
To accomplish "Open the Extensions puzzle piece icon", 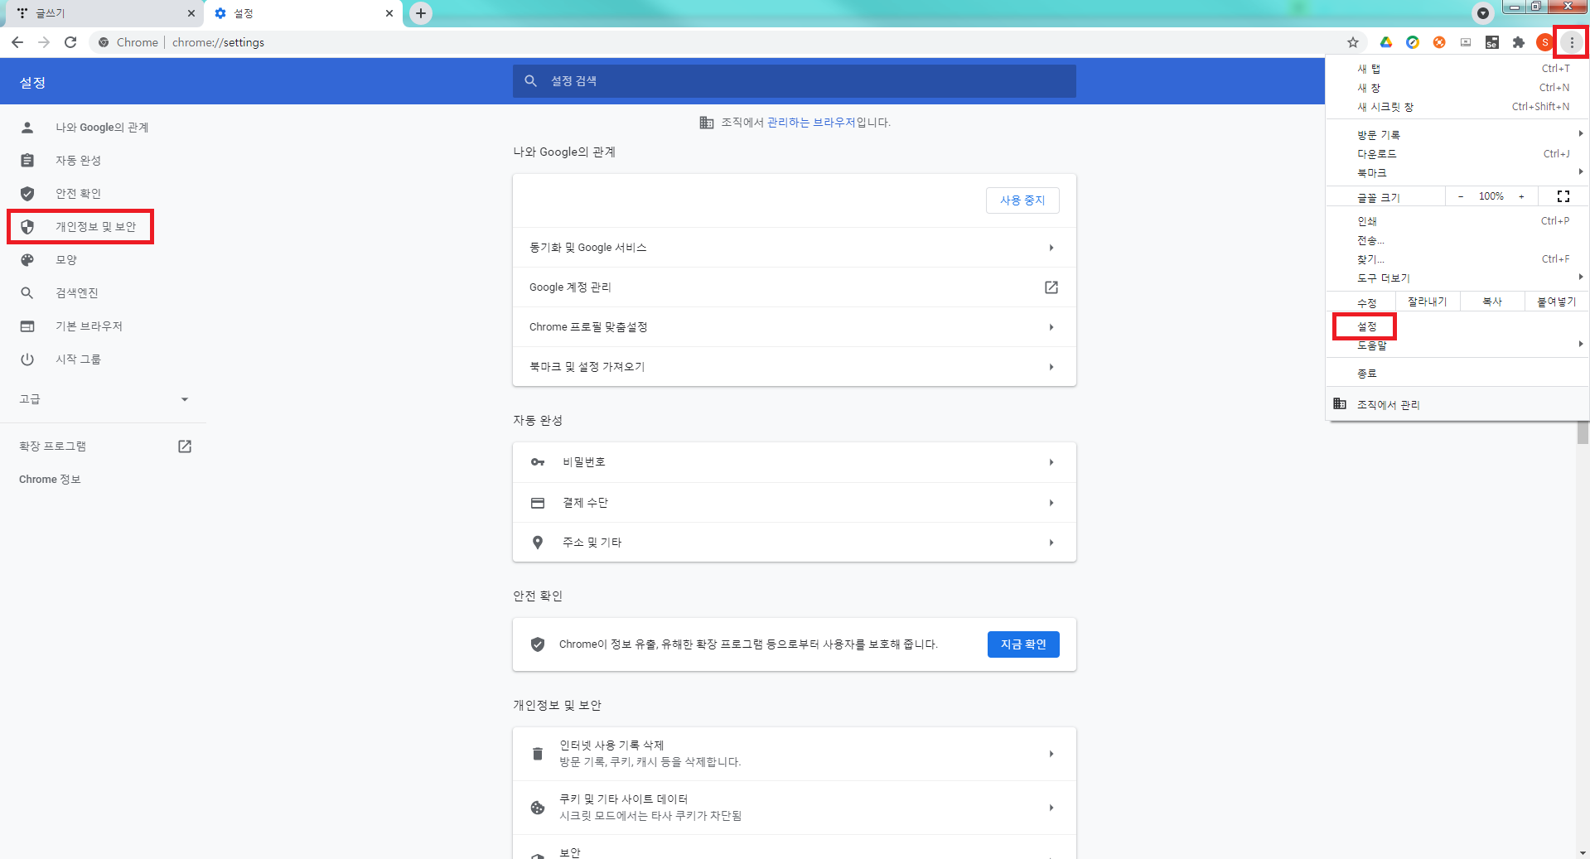I will (x=1519, y=42).
